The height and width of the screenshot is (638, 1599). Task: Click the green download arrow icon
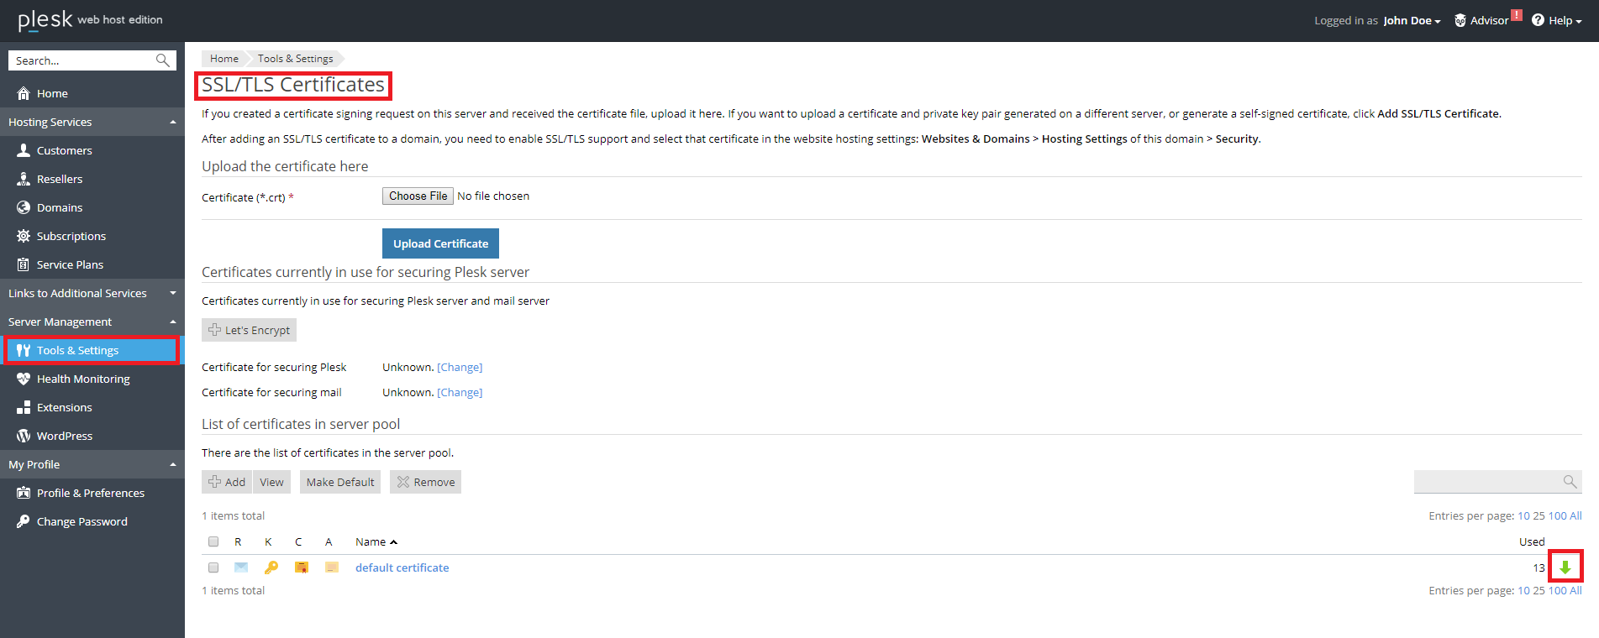1565,567
